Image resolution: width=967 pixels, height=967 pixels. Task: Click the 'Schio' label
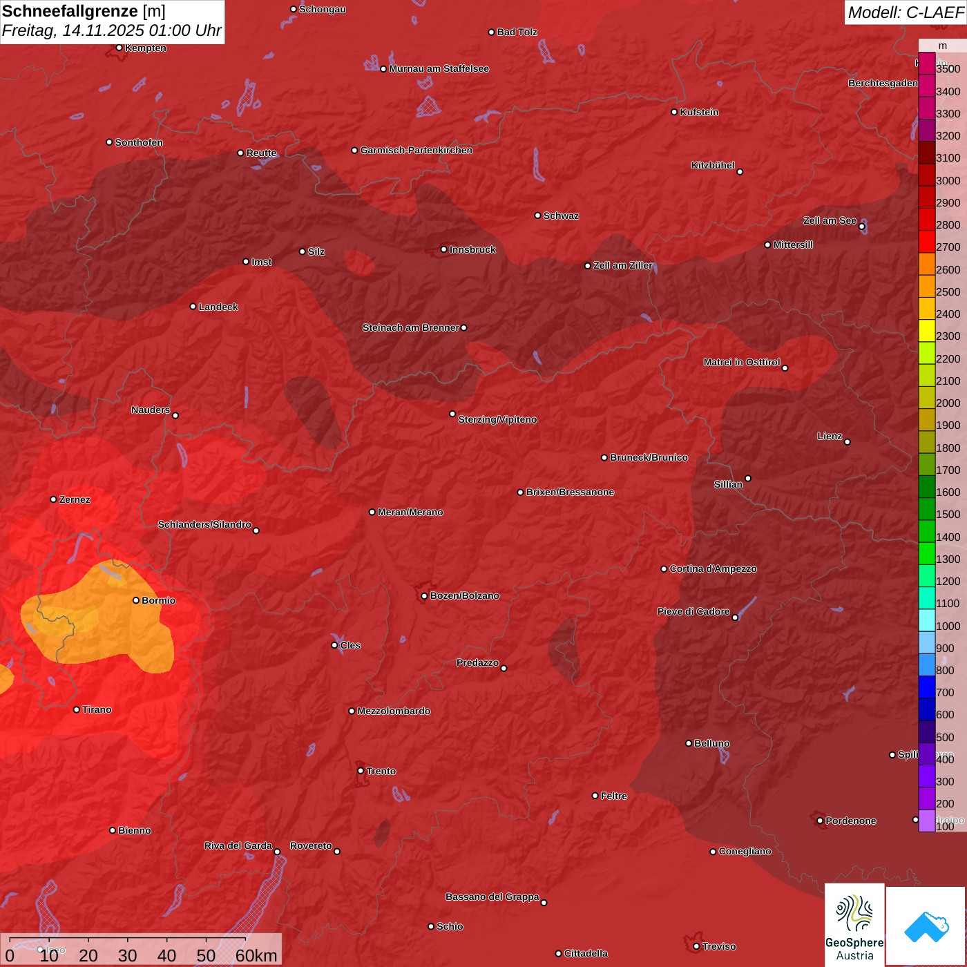(450, 926)
